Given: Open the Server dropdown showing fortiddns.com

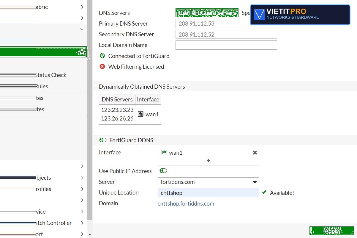Looking at the screenshot, I should click(x=208, y=182).
